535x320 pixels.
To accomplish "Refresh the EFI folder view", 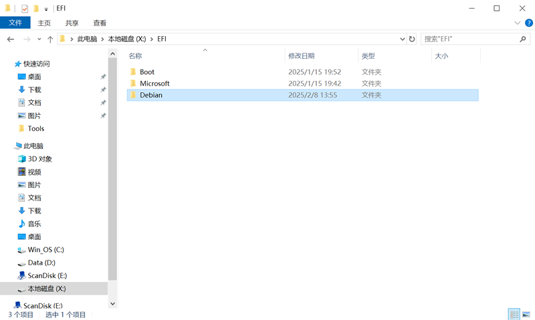I will (412, 39).
